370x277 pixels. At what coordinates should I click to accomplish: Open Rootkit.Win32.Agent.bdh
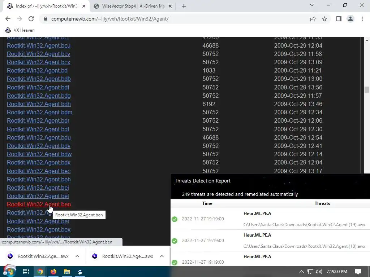point(39,104)
